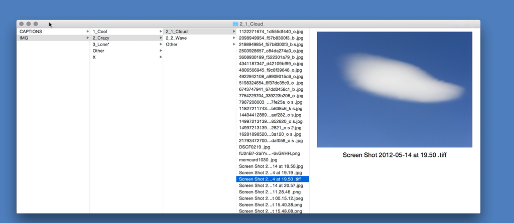Expand arrow beside 2_2_Wave
The image size is (514, 223).
234,38
